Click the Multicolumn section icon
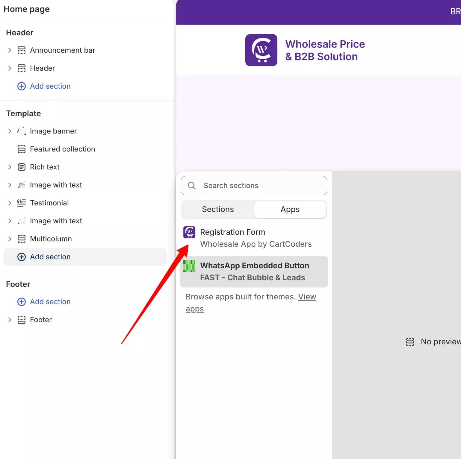Screen dimensions: 461x459 click(x=22, y=239)
